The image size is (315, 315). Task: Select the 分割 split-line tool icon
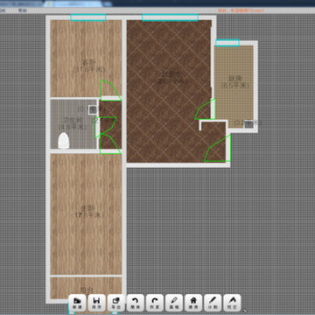click(x=213, y=303)
